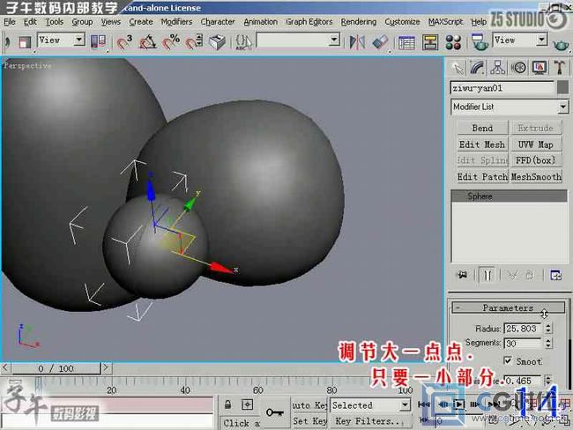Expand the Render Type View dropdown
573x430 pixels.
pyautogui.click(x=541, y=39)
